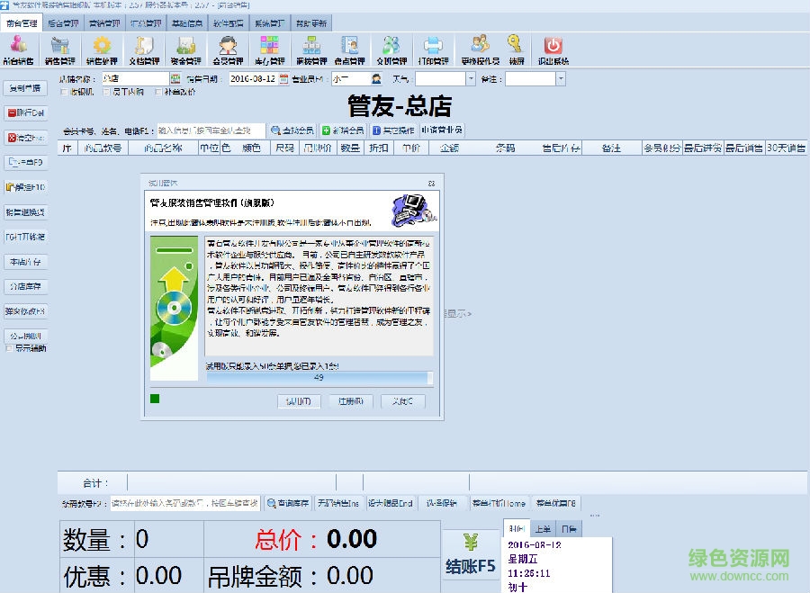Click the 本店库存 sidebar button
810x593 pixels.
(x=26, y=261)
